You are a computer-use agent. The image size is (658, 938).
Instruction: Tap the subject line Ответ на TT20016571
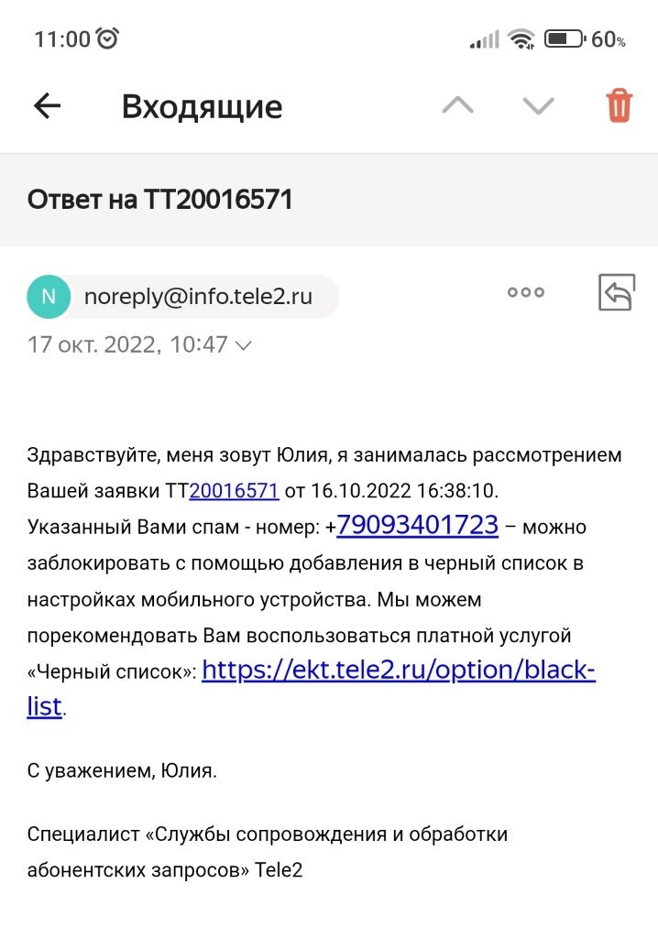pos(160,200)
